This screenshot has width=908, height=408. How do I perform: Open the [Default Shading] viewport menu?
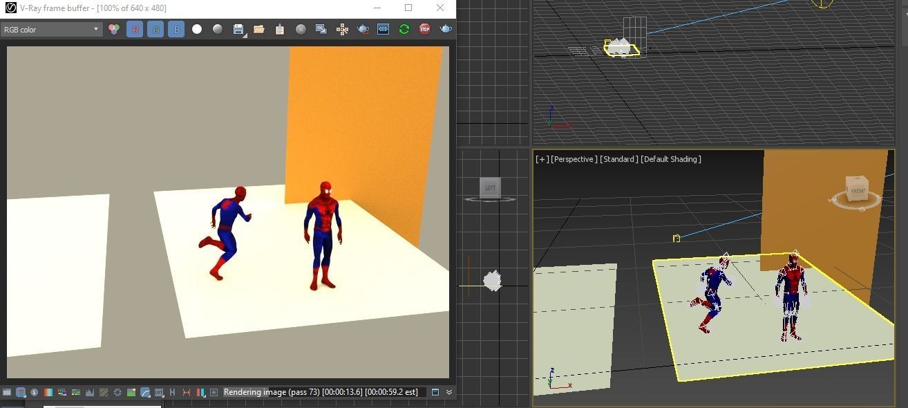[x=671, y=159]
